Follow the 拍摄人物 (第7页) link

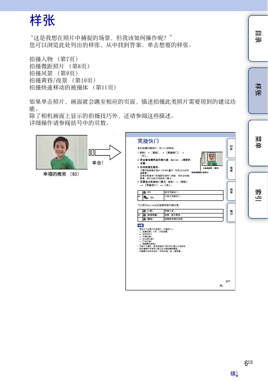point(54,59)
